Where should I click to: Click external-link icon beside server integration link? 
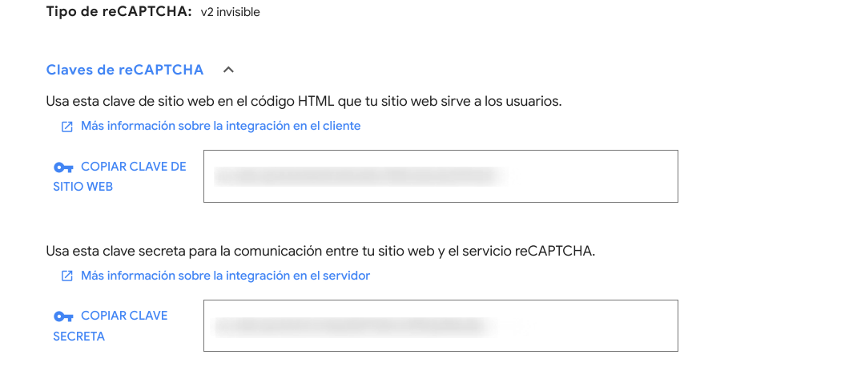[x=67, y=276]
